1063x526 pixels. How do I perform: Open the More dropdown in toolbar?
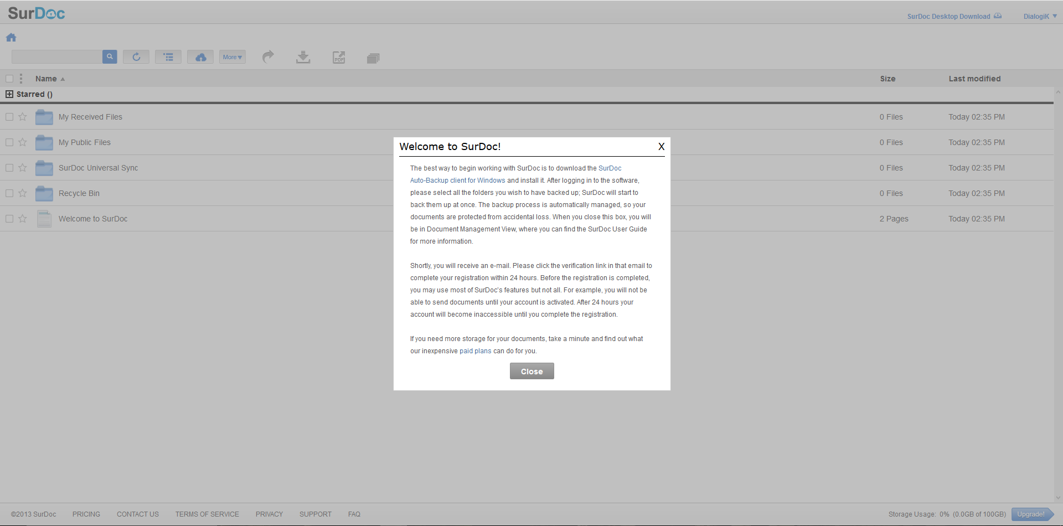233,56
